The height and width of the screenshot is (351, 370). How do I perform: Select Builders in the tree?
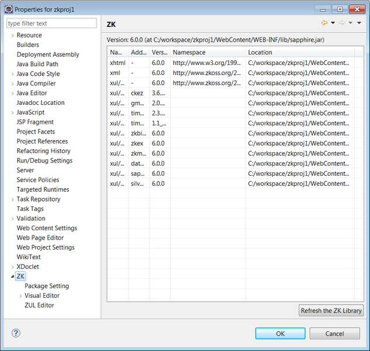click(x=28, y=45)
